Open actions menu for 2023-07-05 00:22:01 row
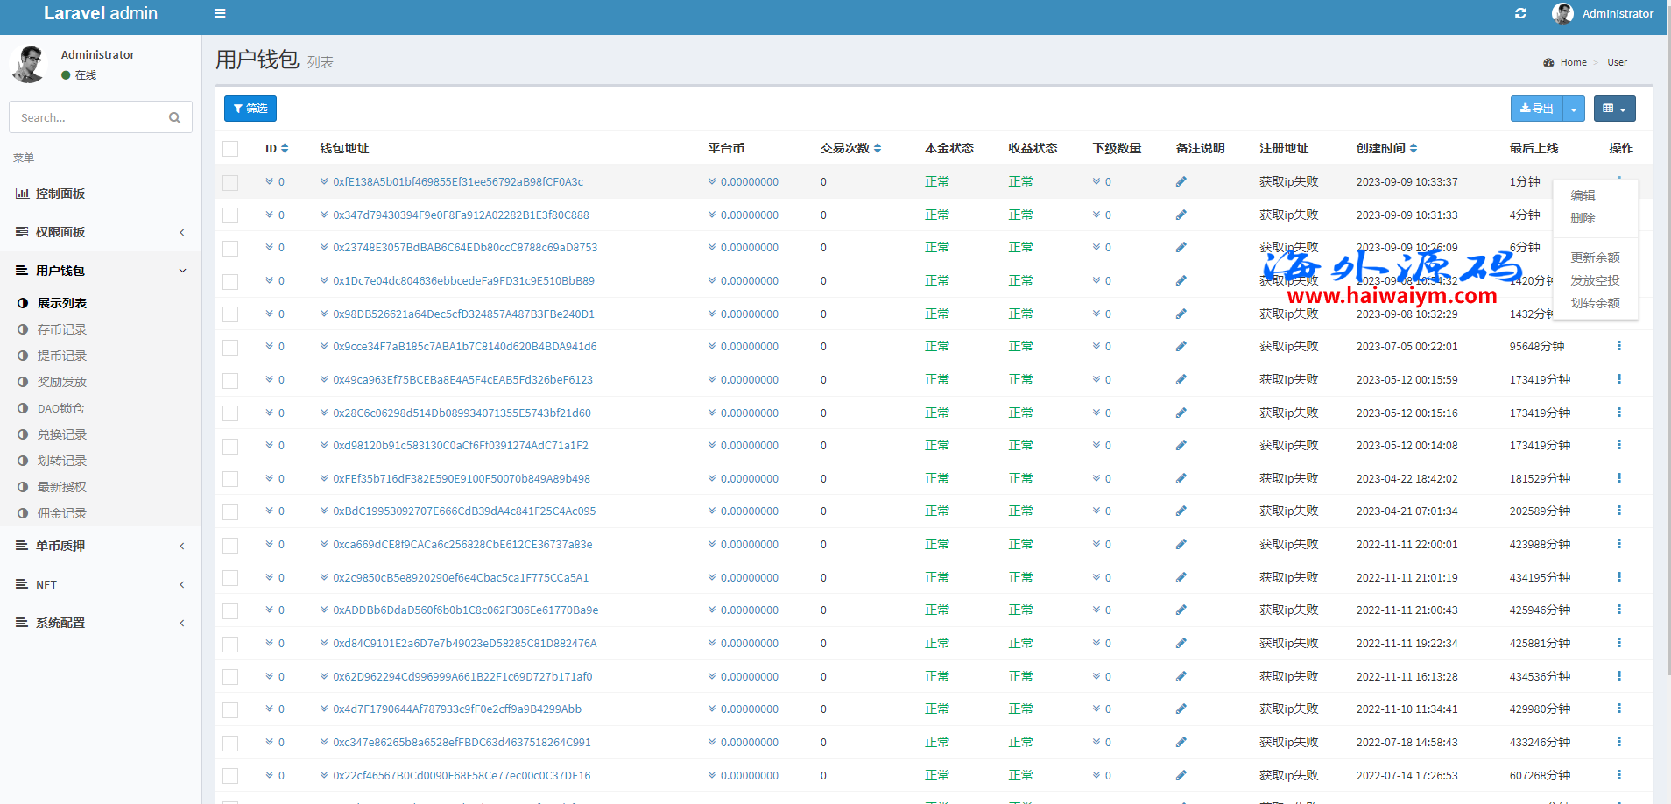1671x804 pixels. [x=1618, y=346]
